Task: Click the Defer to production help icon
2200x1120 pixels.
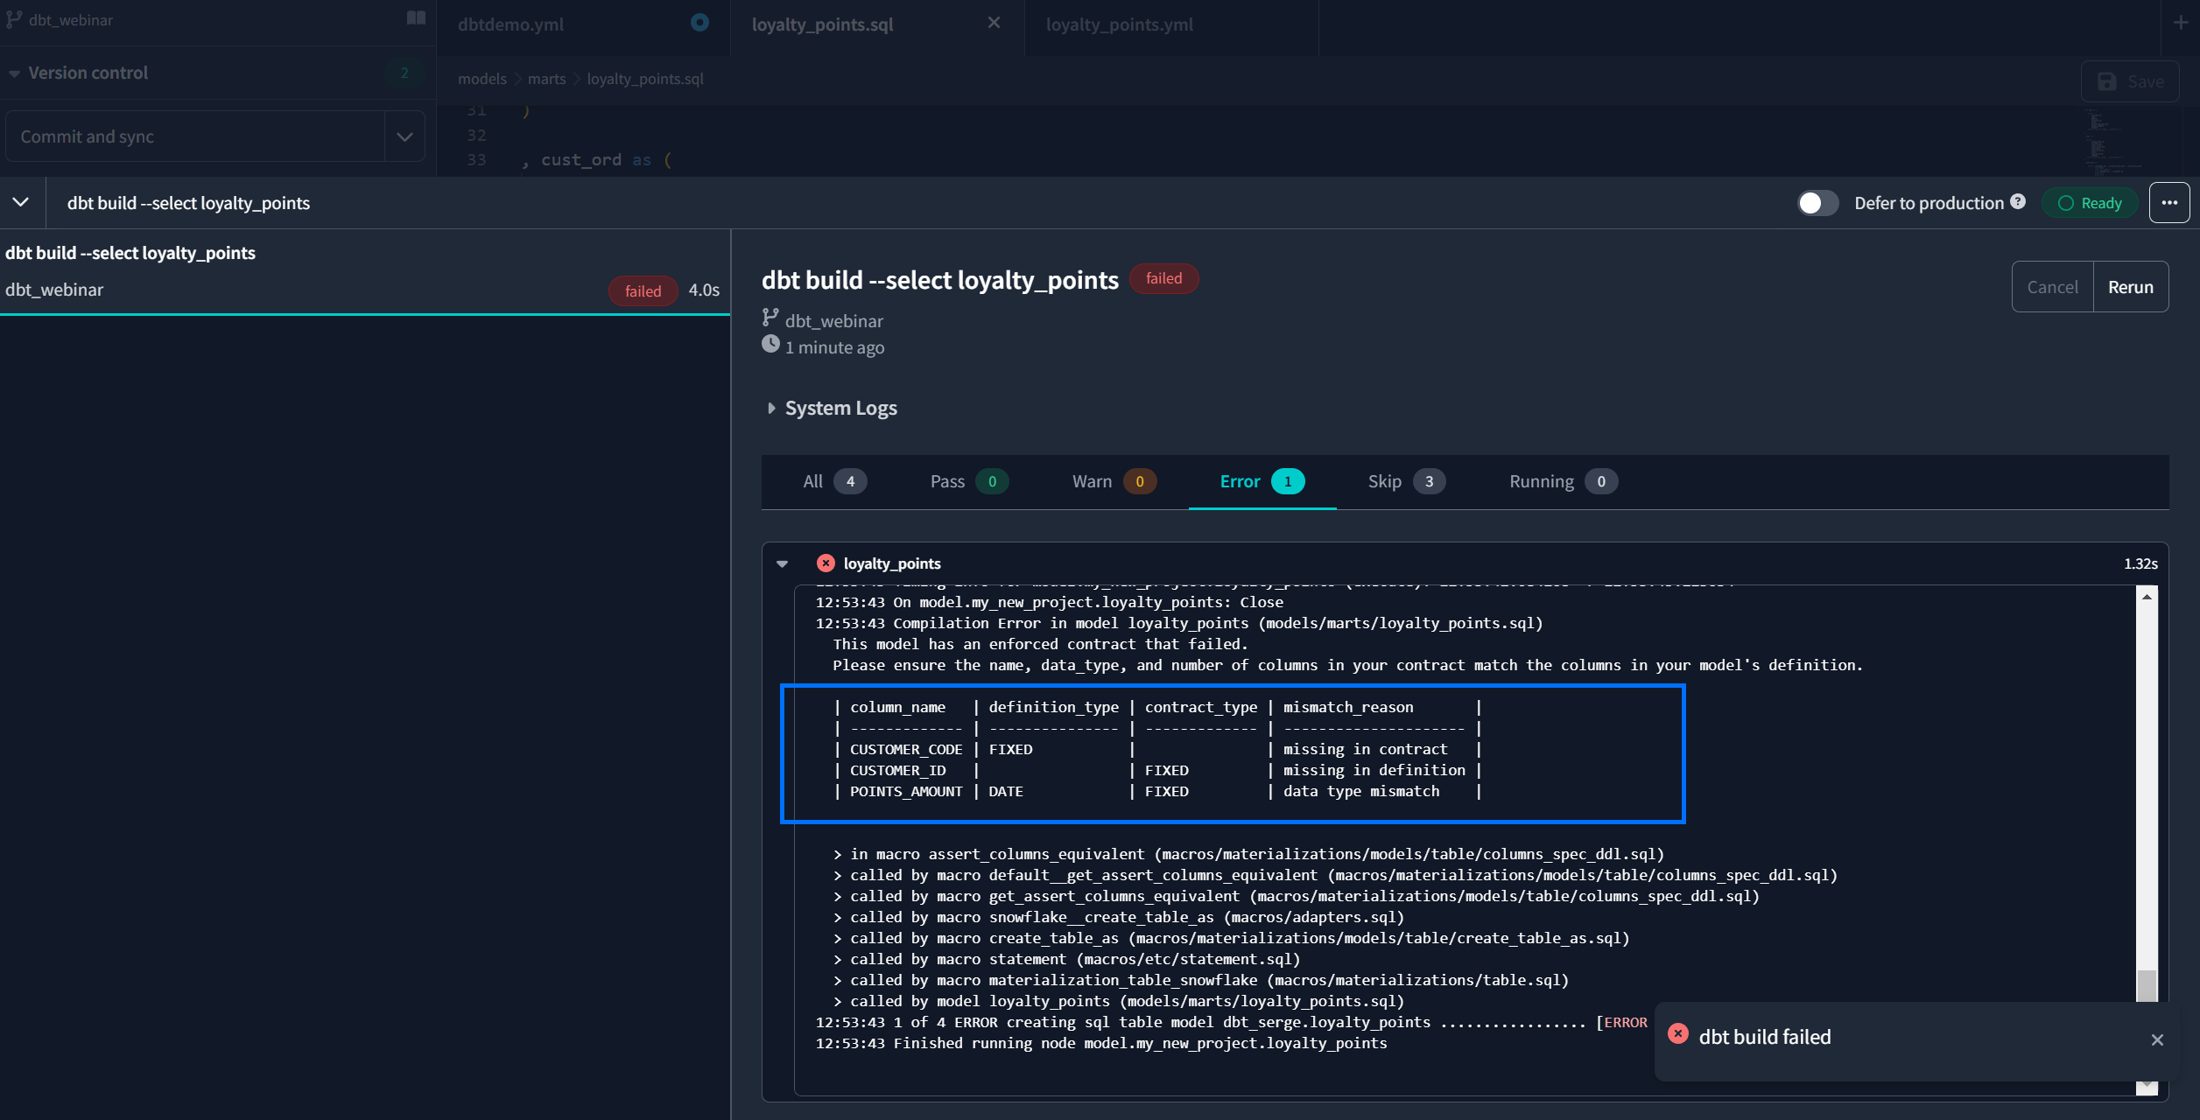Action: point(2018,202)
